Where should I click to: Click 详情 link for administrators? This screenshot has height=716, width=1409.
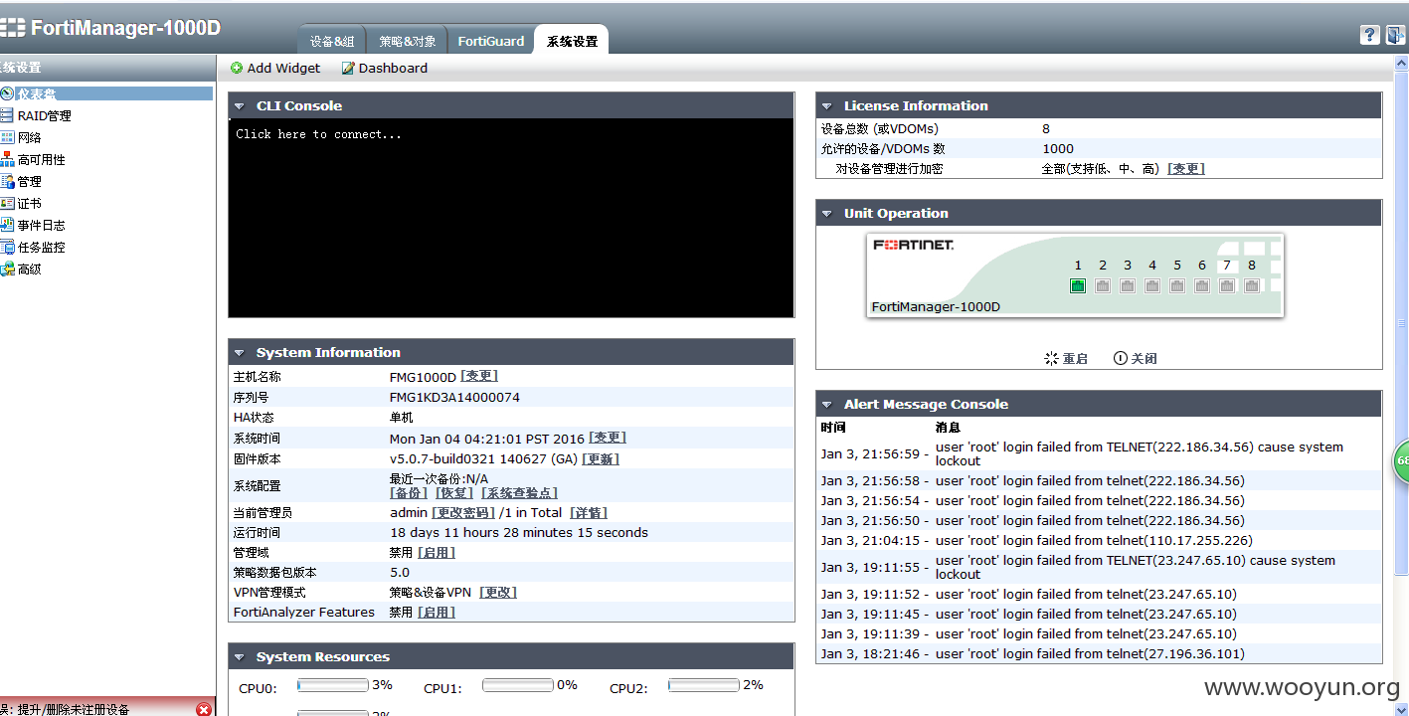coord(589,513)
